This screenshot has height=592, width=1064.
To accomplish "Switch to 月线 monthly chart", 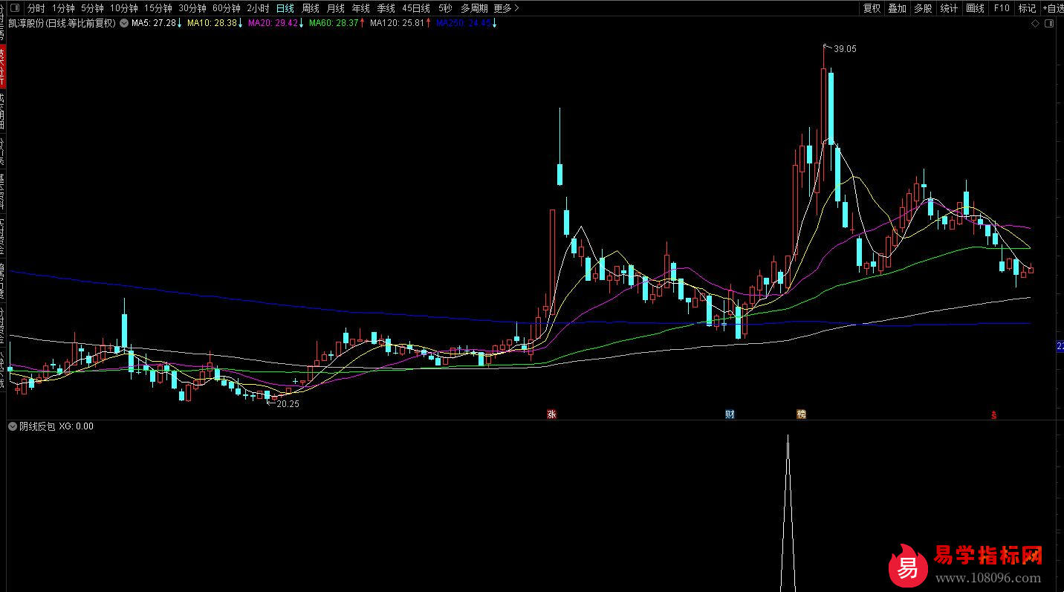I will pos(335,8).
